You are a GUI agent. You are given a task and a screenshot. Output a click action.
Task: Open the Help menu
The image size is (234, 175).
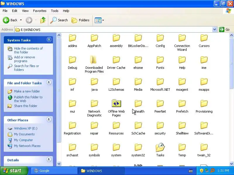[66, 11]
